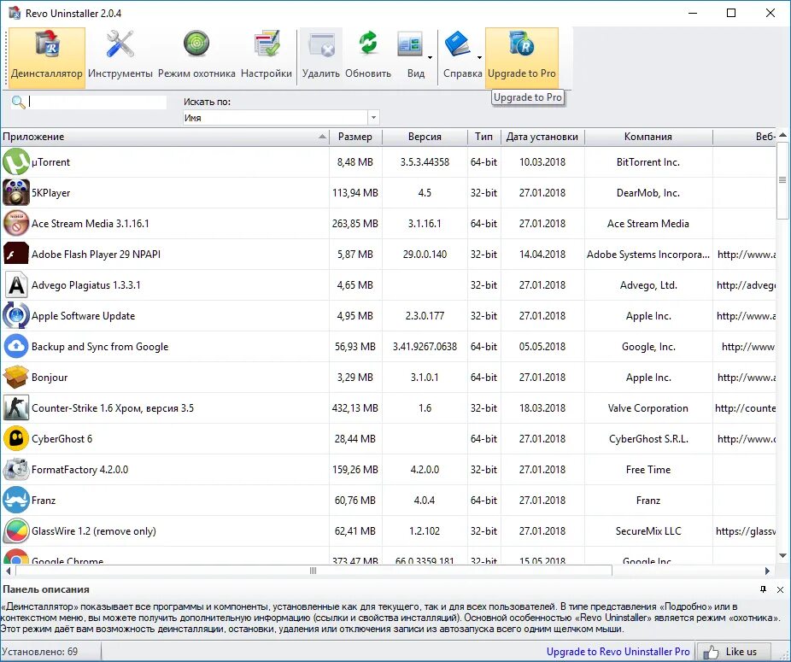Screen dimensions: 791x662
Task: Click the CyberGhost S.R.L. company cell
Action: pos(648,439)
